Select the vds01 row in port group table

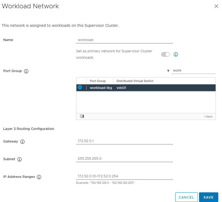[146, 88]
